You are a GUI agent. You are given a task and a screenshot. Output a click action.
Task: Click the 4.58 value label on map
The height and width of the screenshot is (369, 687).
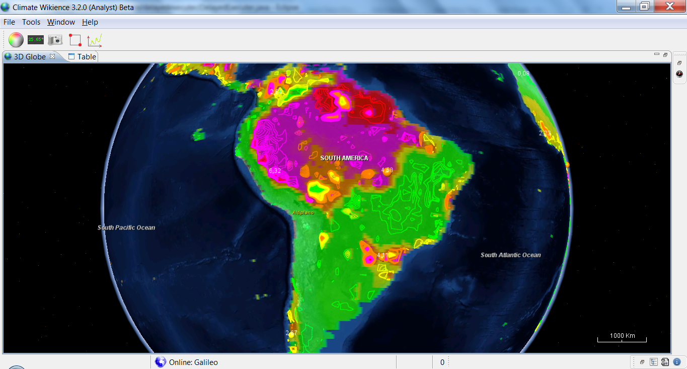[387, 170]
